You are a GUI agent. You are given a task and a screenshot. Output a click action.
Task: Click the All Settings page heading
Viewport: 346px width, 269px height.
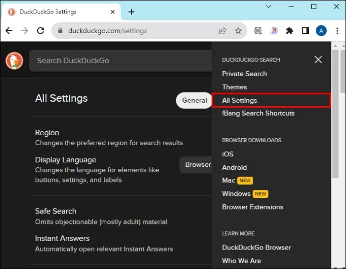61,98
